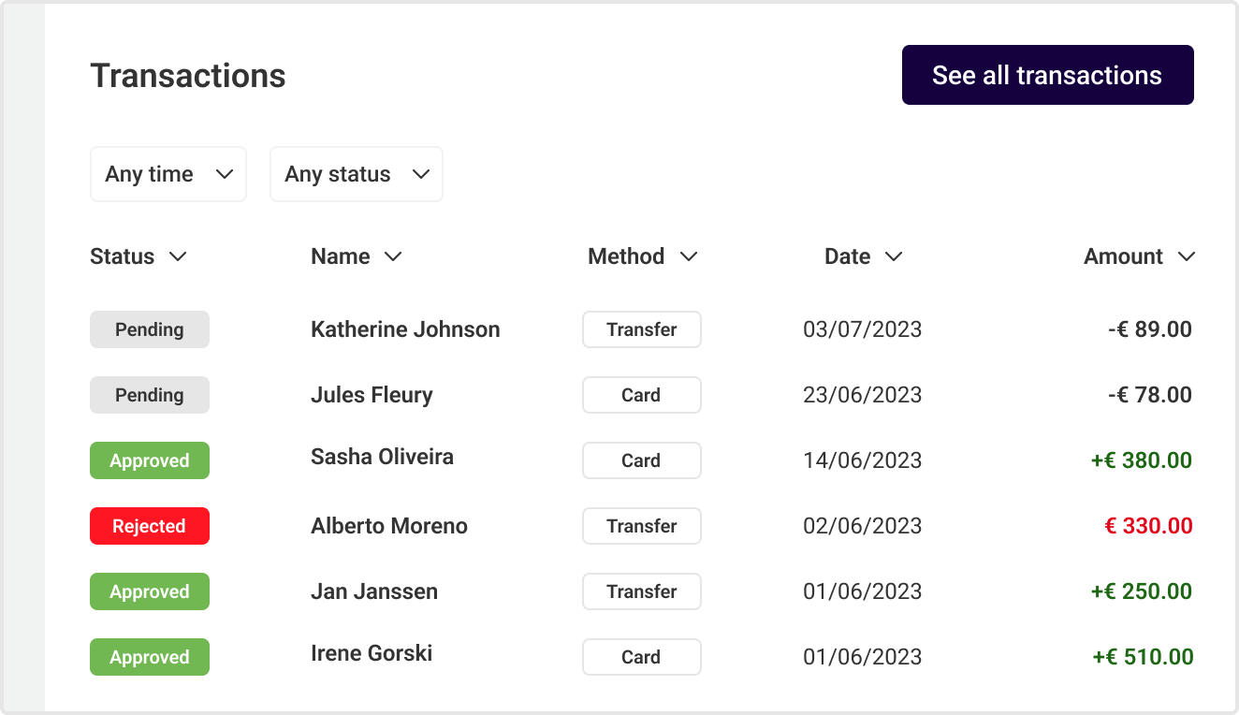Open the Any status filter dropdown
The height and width of the screenshot is (715, 1239).
(356, 174)
